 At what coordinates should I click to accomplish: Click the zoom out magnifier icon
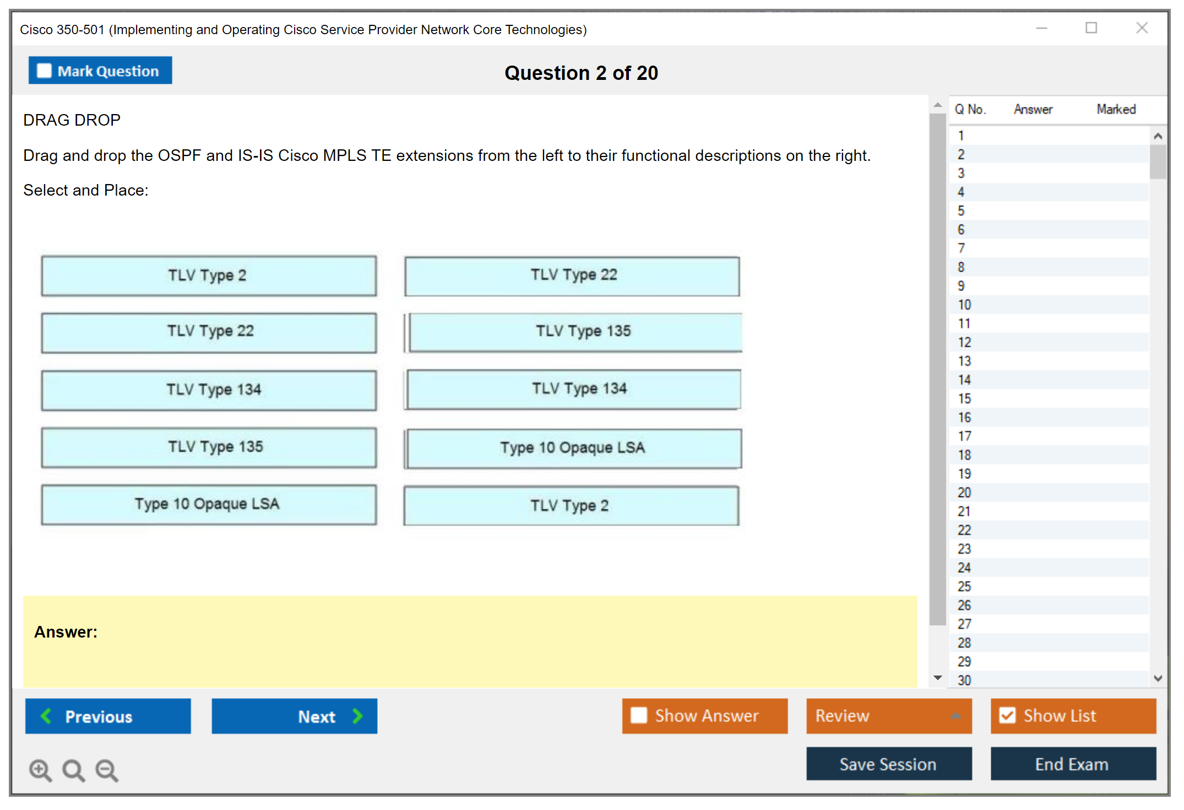tap(106, 770)
